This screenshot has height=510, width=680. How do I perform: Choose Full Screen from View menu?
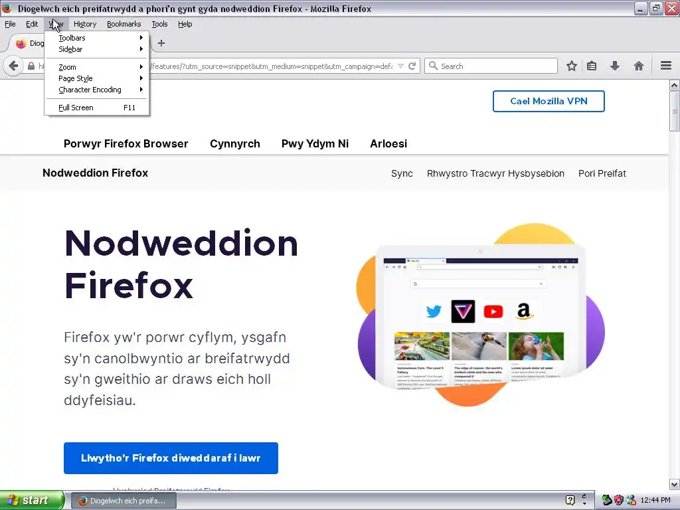tap(97, 108)
